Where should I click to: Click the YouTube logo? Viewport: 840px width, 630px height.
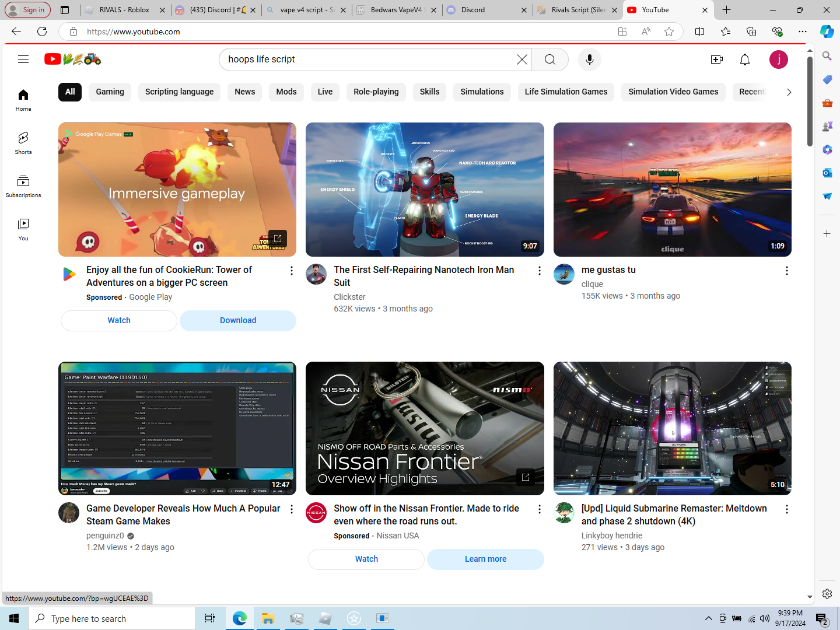73,59
